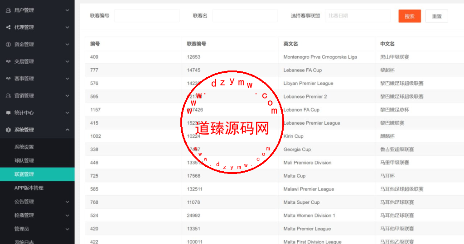Expand the 交易管理 chevron
Viewport: 464px width, 244px height.
click(68, 61)
